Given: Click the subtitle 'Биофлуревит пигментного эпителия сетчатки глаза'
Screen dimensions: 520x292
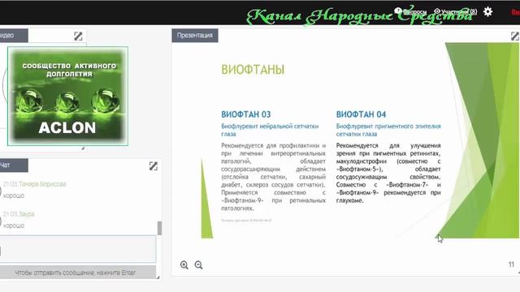Looking at the screenshot, I should click(x=388, y=130).
